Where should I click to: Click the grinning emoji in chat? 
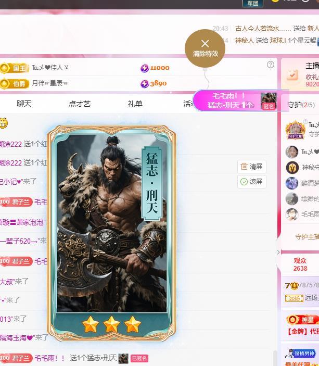(x=3, y=123)
